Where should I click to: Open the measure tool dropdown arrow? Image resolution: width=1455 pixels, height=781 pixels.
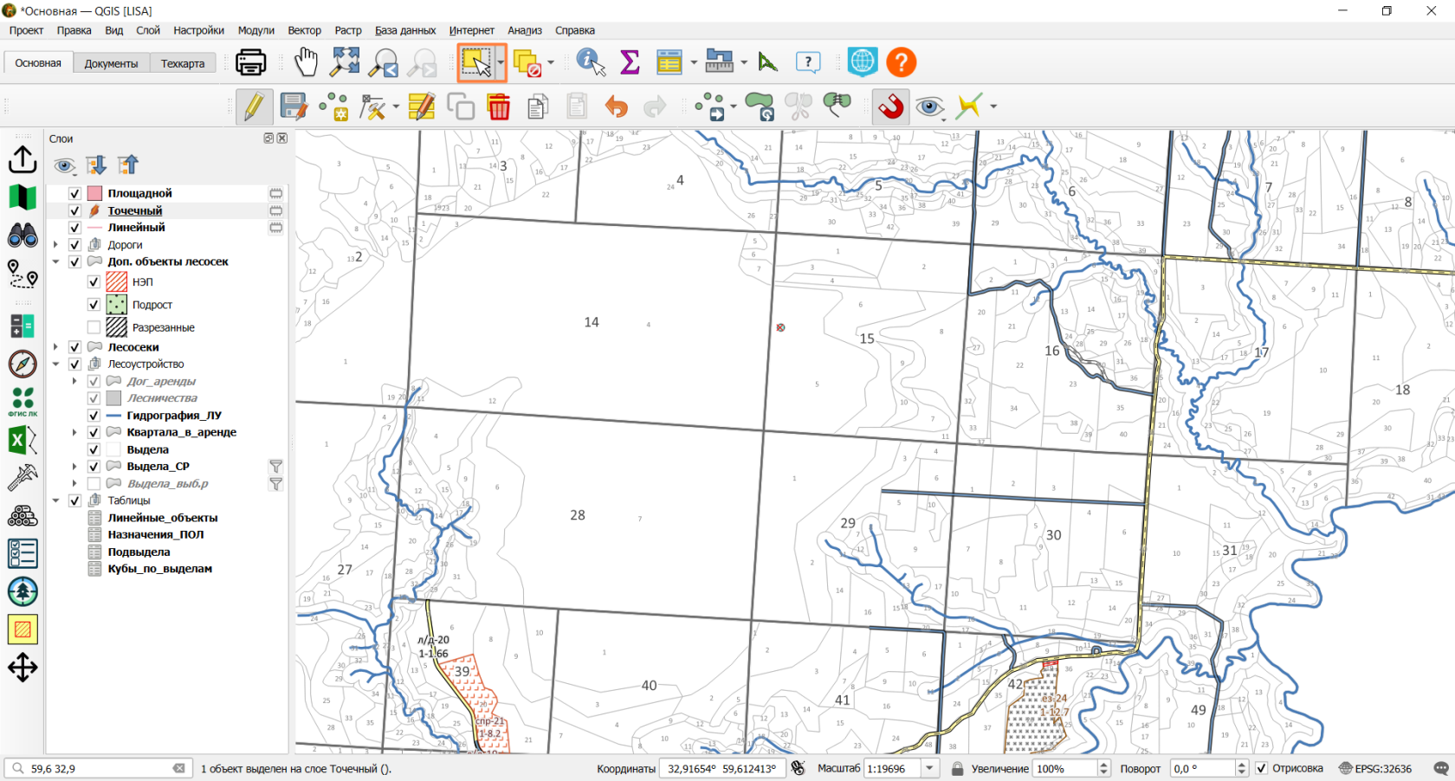tap(744, 62)
